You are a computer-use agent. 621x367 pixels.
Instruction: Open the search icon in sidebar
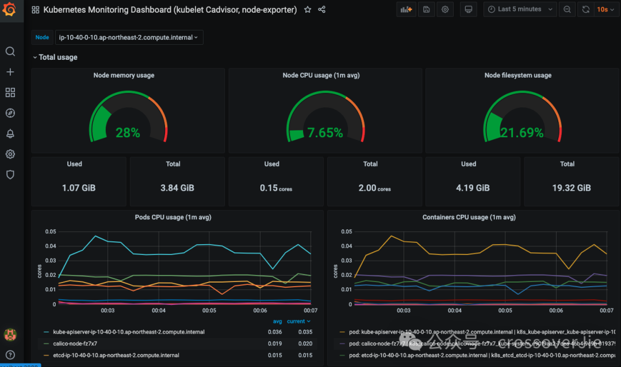(x=10, y=52)
